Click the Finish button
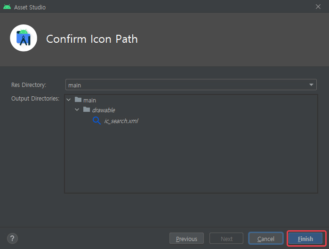329x249 pixels. 305,239
